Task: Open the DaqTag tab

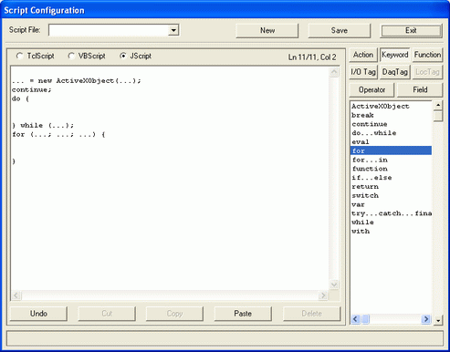Action: pos(394,72)
